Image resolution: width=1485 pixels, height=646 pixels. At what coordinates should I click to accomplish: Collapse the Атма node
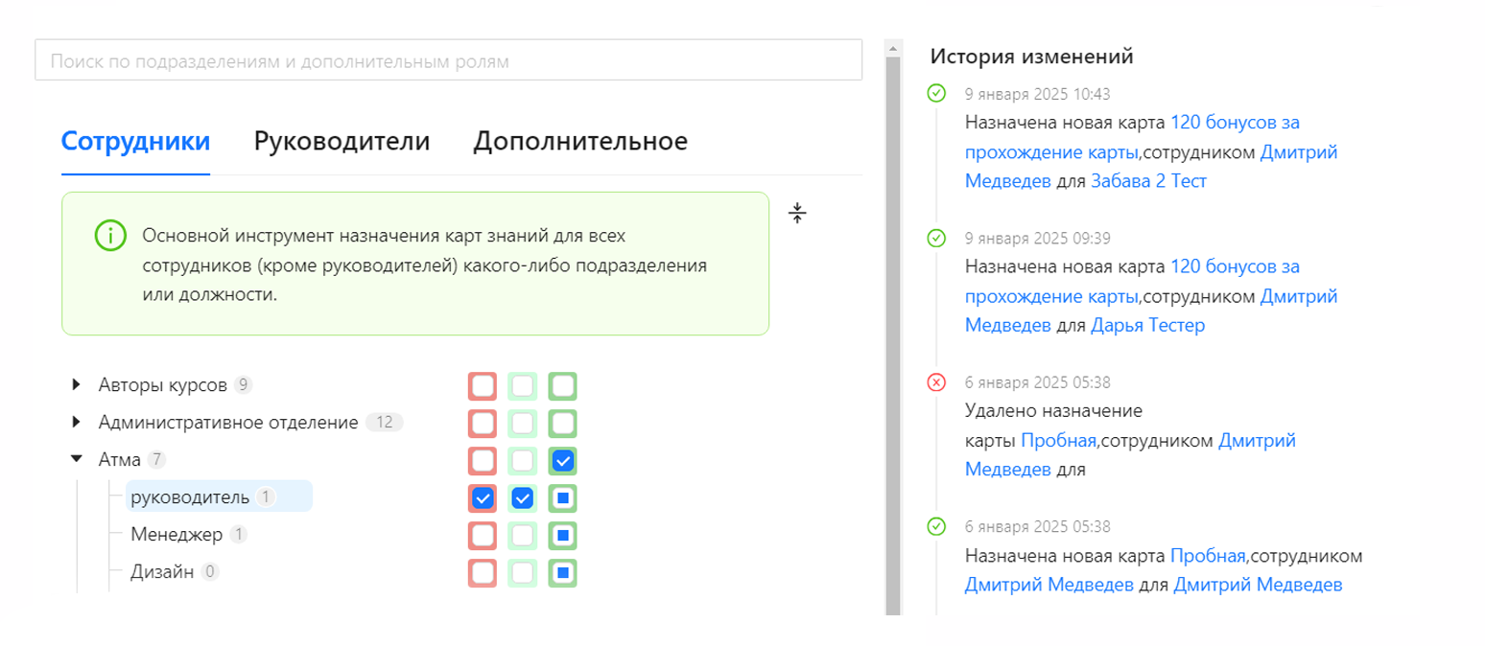coord(77,459)
